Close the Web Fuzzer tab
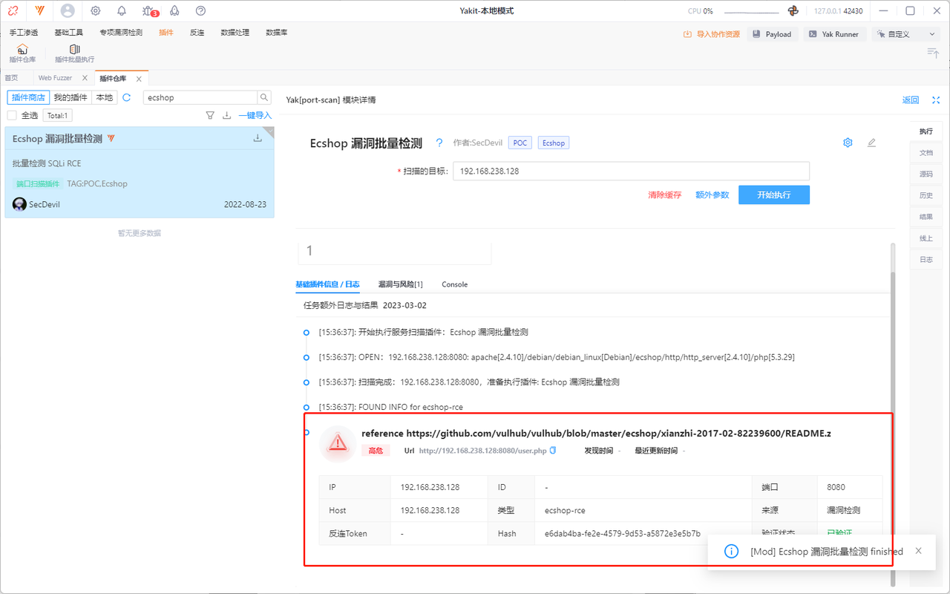This screenshot has width=950, height=594. 85,78
